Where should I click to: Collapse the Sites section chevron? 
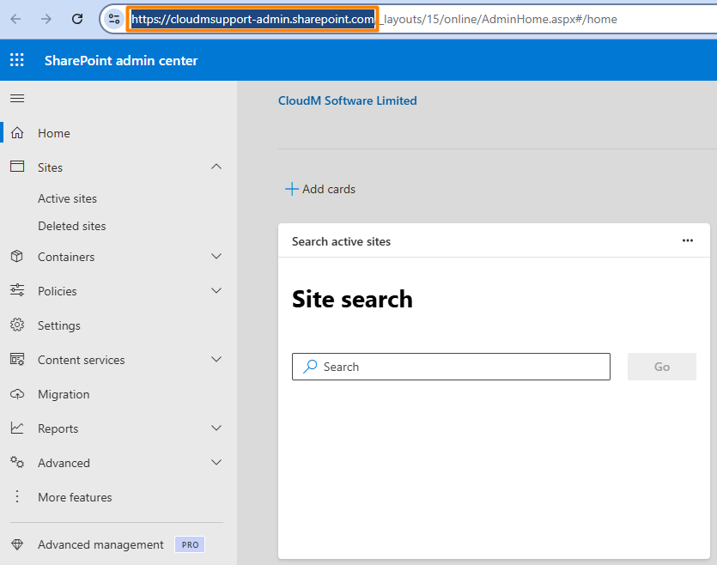pyautogui.click(x=216, y=167)
